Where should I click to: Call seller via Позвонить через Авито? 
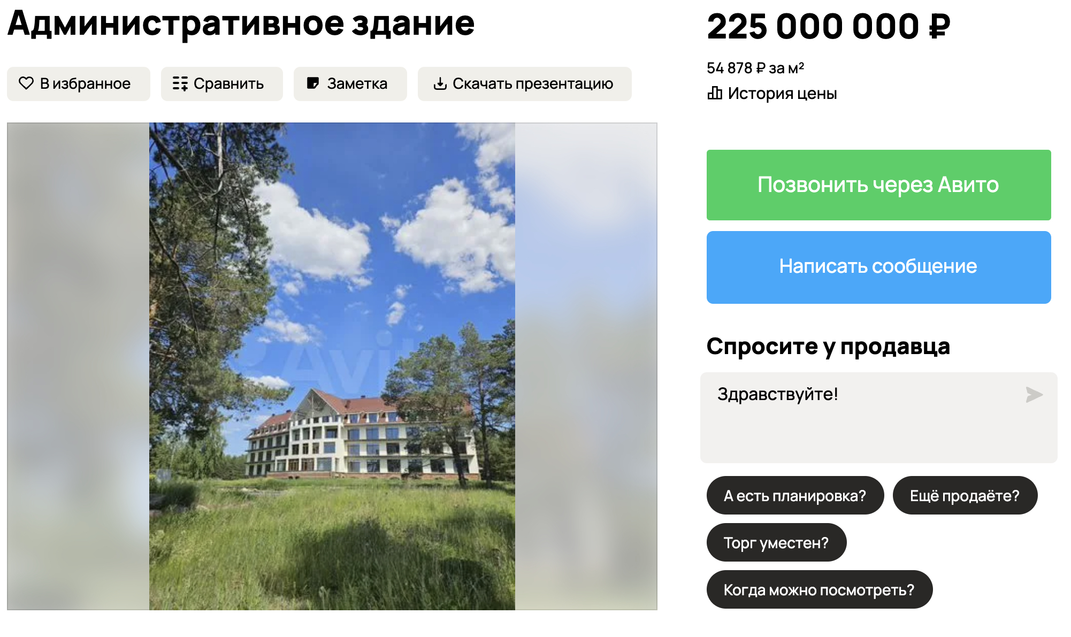[879, 185]
